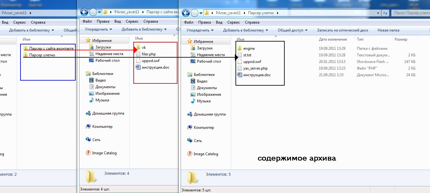Click 'Парсер улетно' breadcrumb in right window
The width and height of the screenshot is (430, 193).
coord(261,13)
